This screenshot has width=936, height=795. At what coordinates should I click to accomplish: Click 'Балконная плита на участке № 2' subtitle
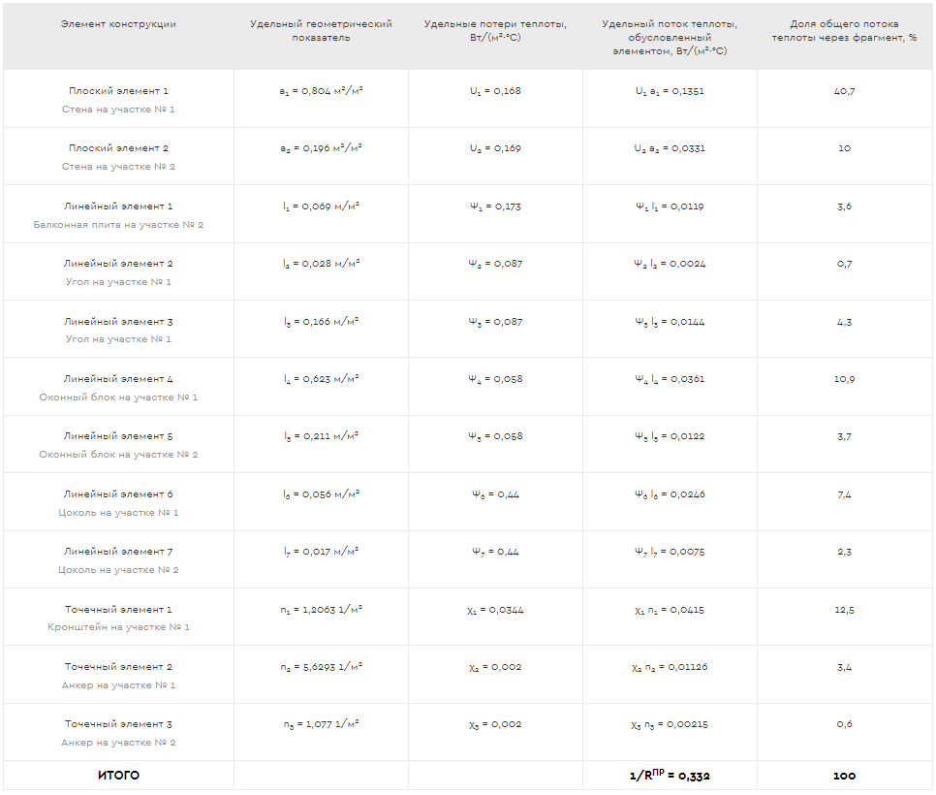[118, 225]
